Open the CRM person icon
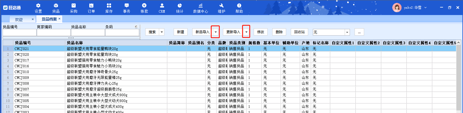The image size is (463, 113). tap(162, 5)
